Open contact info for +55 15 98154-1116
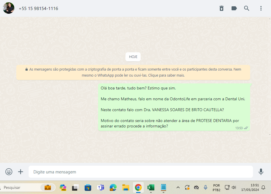 tap(38, 9)
